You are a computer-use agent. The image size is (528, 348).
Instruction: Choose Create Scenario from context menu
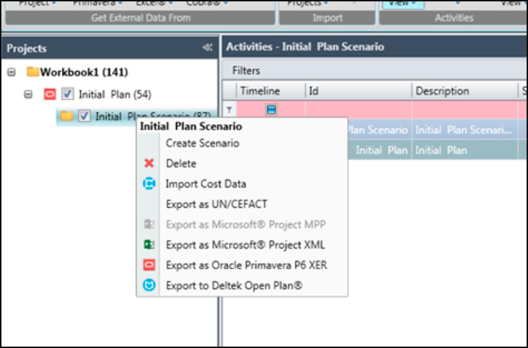202,143
